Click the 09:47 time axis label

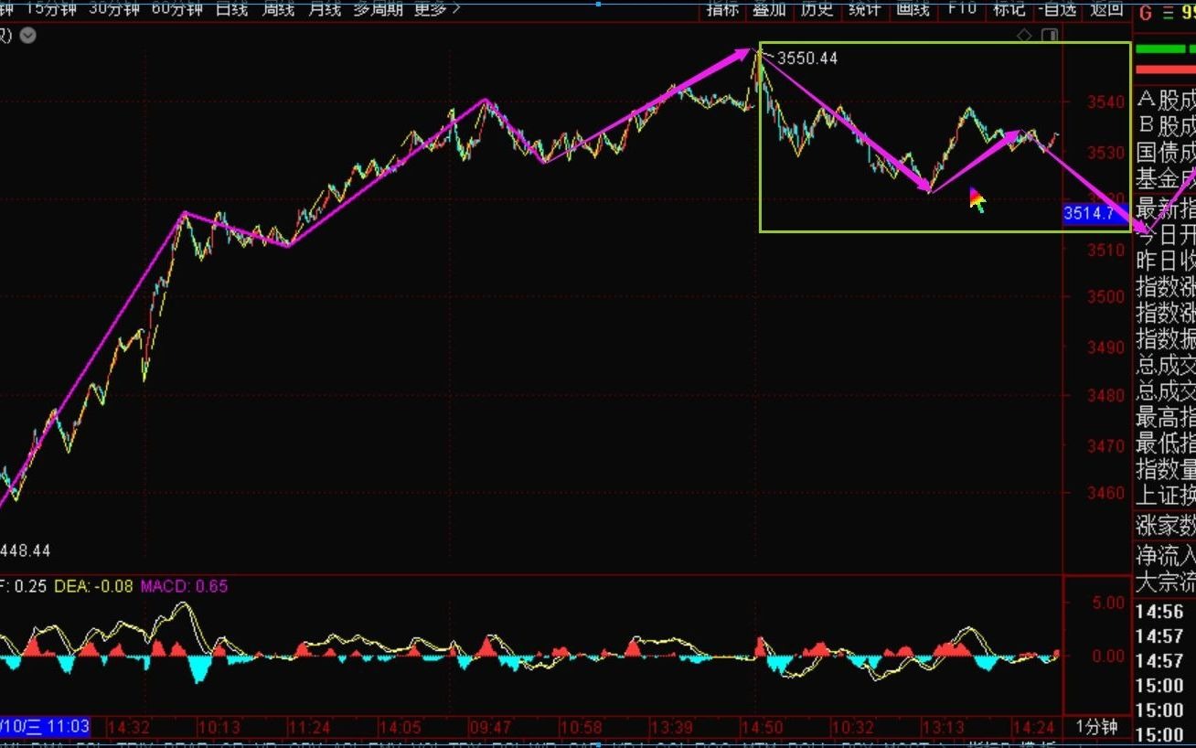click(491, 728)
